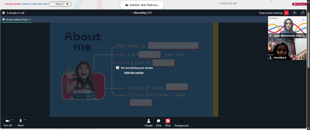Open Background settings
Image resolution: width=310 pixels, height=130 pixels.
click(x=181, y=123)
